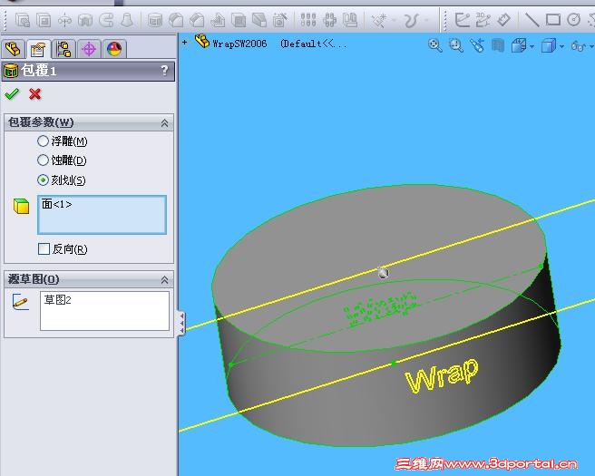The height and width of the screenshot is (476, 595).
Task: Click the Reference Geometry tool
Action: [379, 20]
